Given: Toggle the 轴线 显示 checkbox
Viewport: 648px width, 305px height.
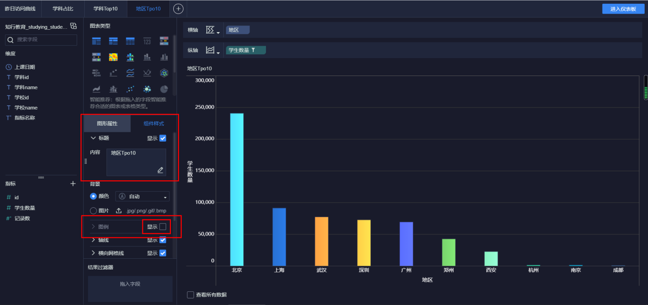Looking at the screenshot, I should click(163, 240).
